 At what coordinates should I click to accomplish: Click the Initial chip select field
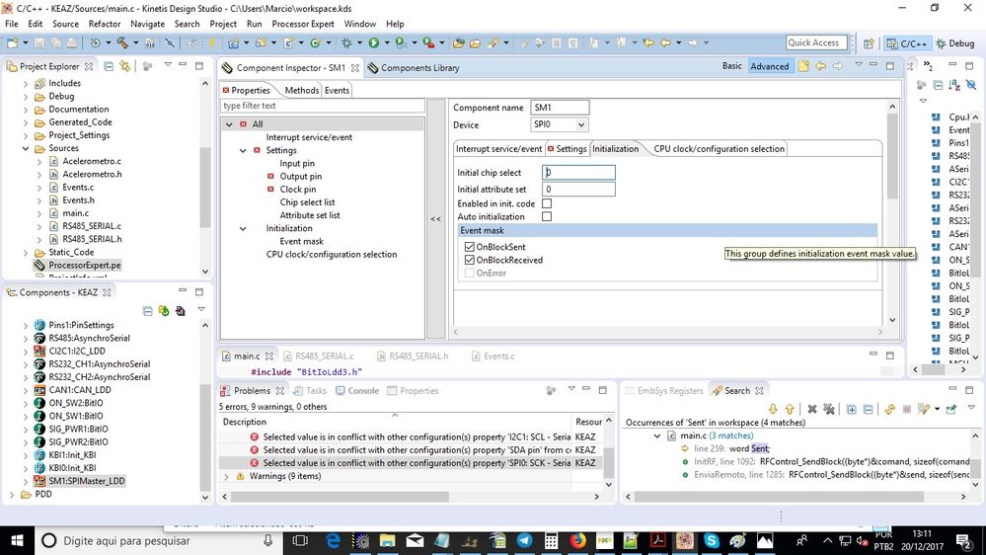[578, 173]
